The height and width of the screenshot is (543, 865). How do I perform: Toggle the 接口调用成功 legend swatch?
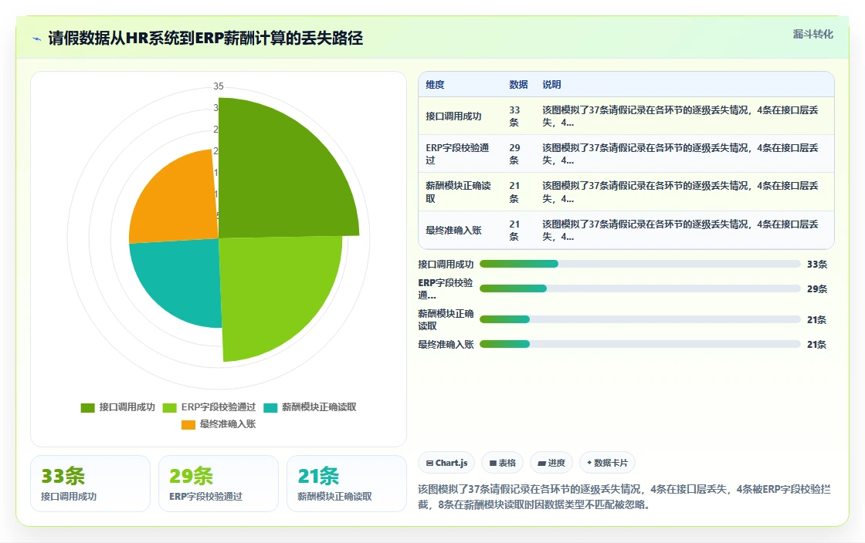pyautogui.click(x=88, y=407)
